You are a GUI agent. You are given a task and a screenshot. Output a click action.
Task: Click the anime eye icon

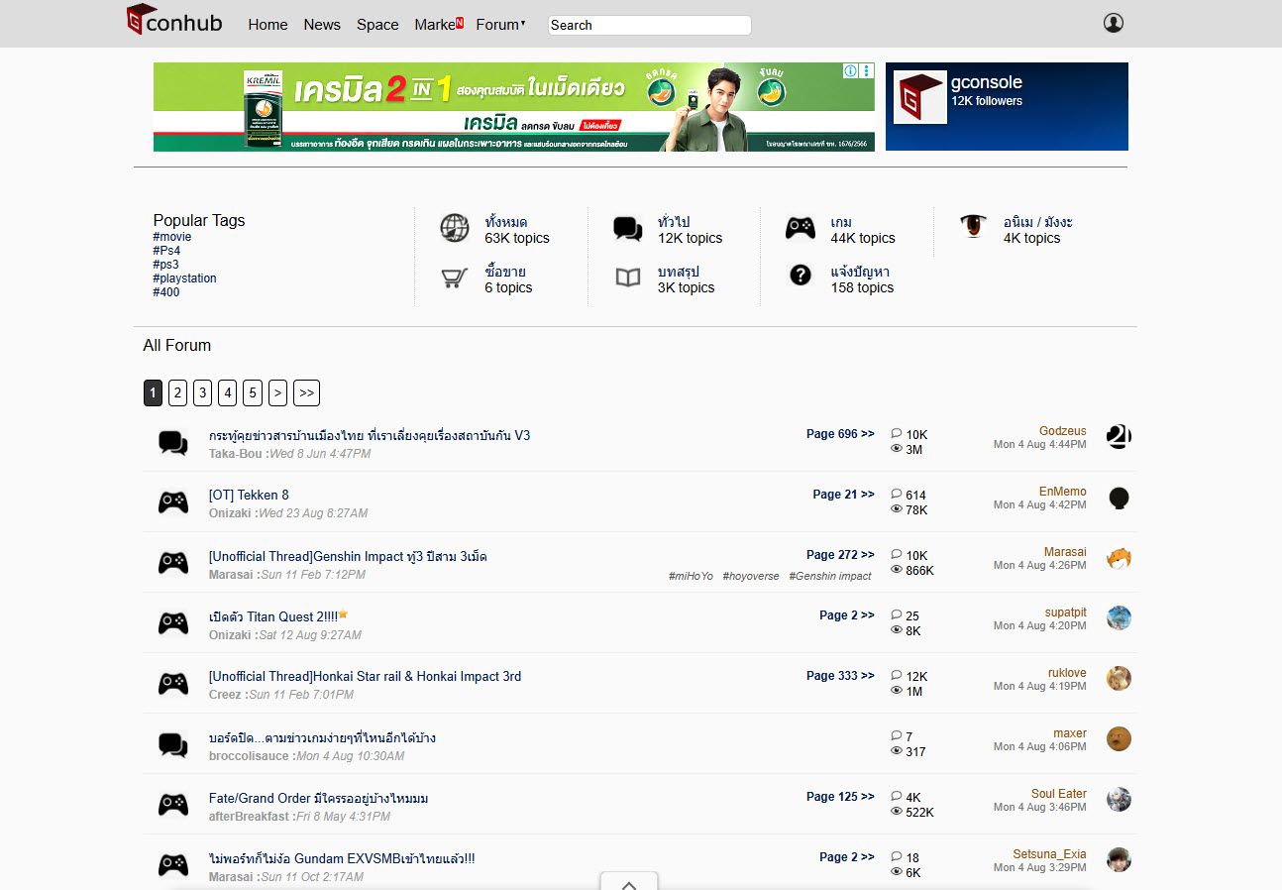tap(974, 227)
